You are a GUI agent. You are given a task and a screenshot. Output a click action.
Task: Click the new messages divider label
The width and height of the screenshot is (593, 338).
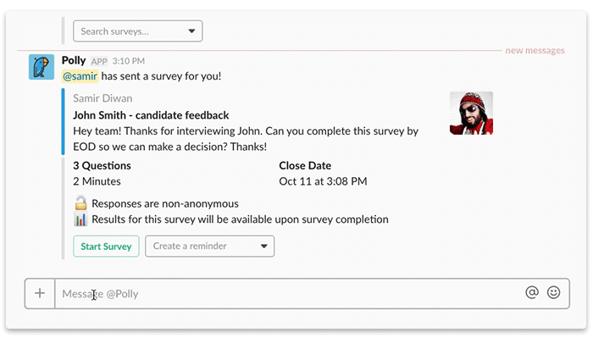coord(535,51)
